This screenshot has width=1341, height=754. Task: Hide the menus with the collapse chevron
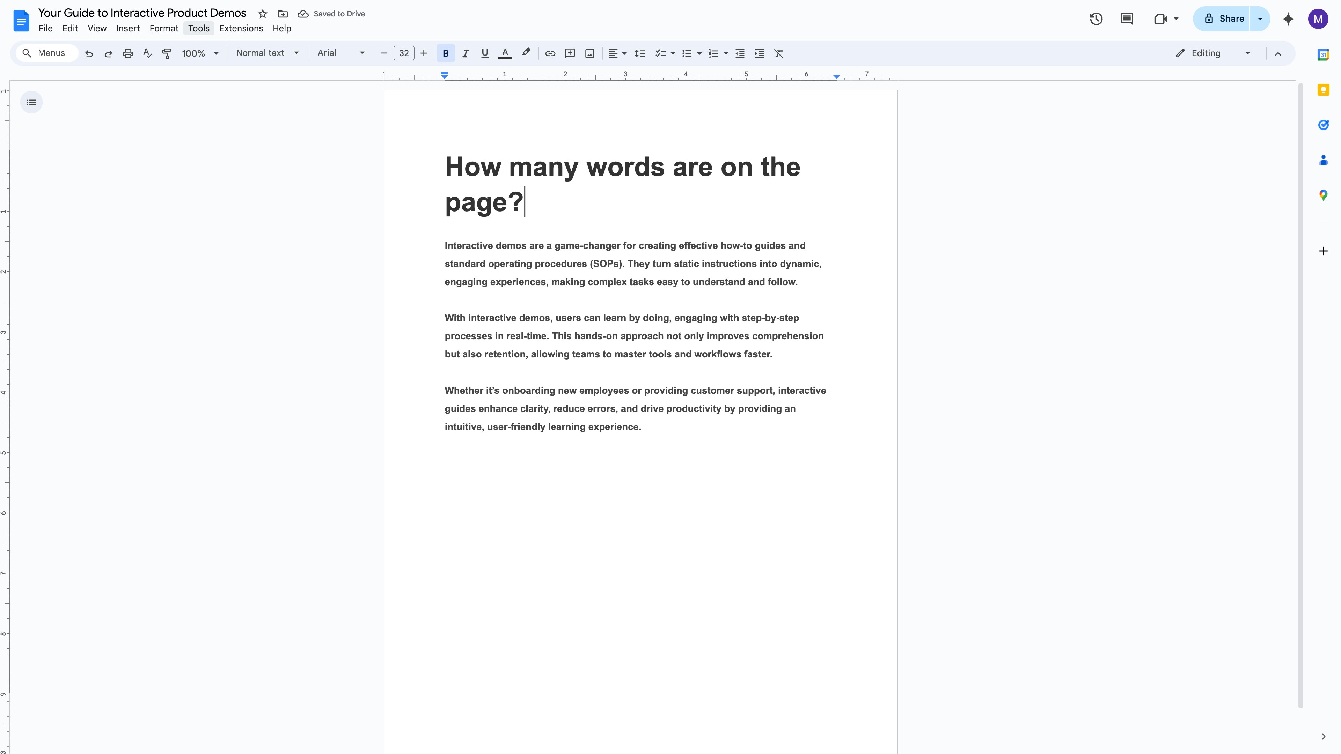pyautogui.click(x=1278, y=54)
